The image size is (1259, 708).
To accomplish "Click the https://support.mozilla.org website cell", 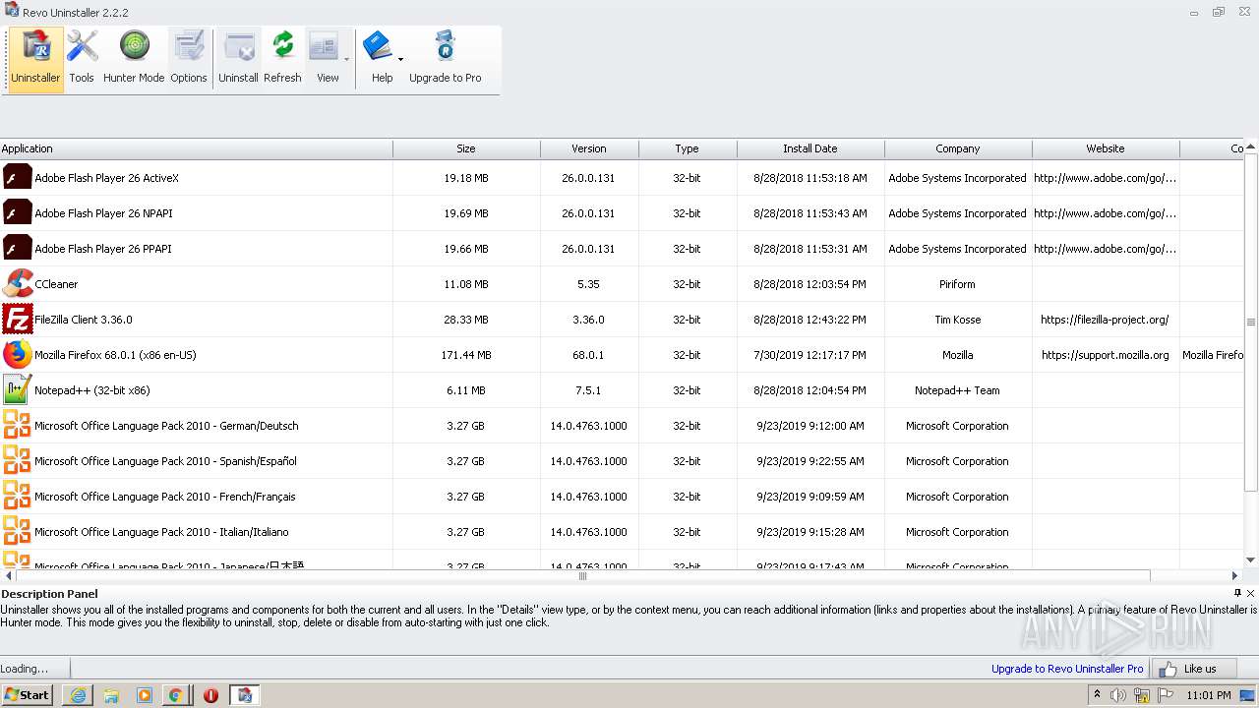I will coord(1106,355).
